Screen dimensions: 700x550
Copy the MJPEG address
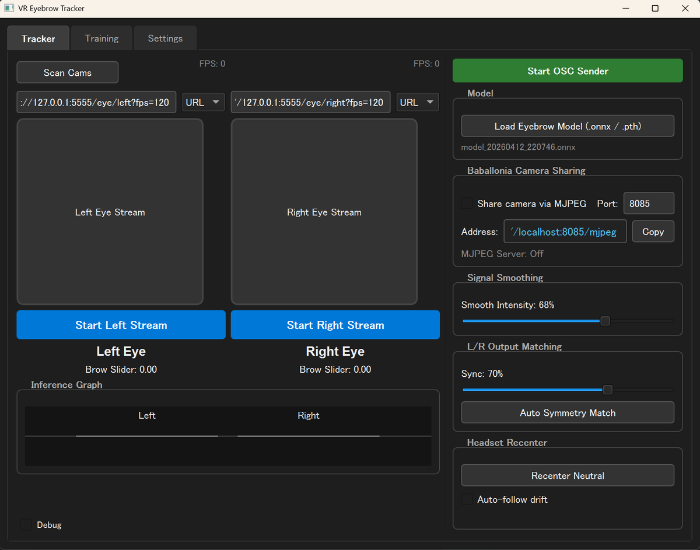pos(653,232)
